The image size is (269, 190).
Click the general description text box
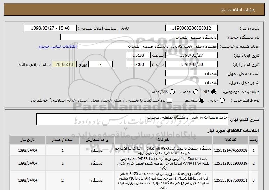(132, 119)
